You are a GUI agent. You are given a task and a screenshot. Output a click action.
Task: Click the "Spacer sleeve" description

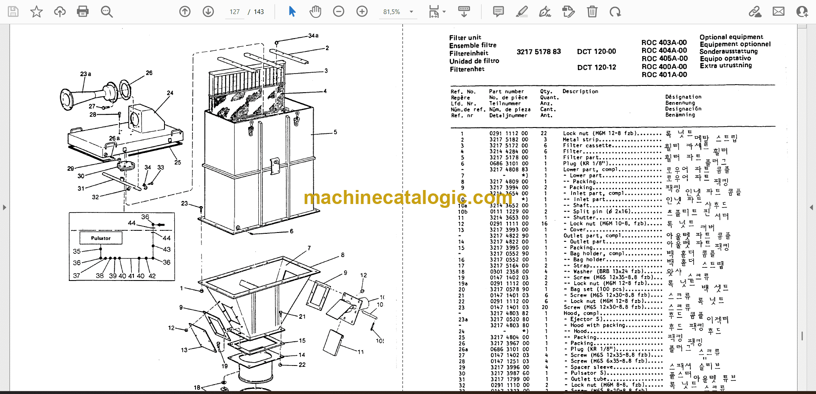pyautogui.click(x=592, y=367)
